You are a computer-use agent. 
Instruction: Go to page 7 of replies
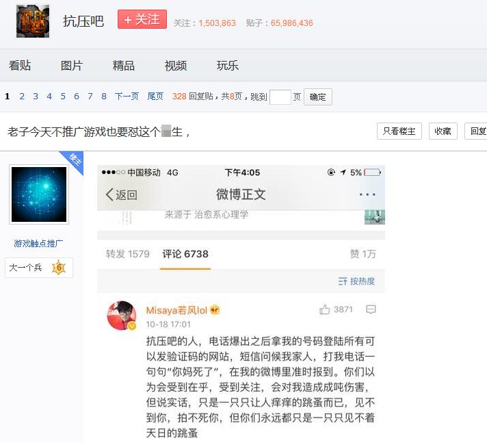[90, 97]
